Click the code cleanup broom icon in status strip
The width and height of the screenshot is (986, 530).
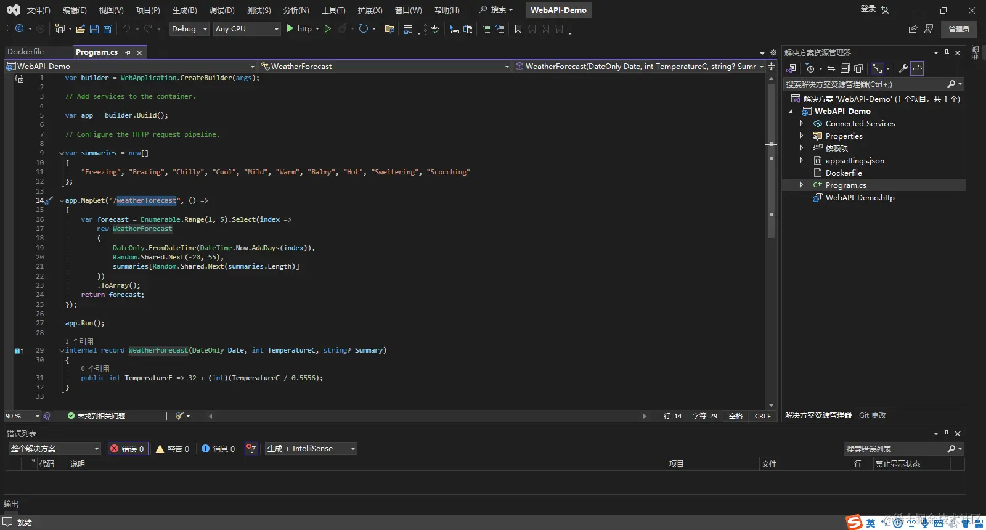tap(179, 416)
